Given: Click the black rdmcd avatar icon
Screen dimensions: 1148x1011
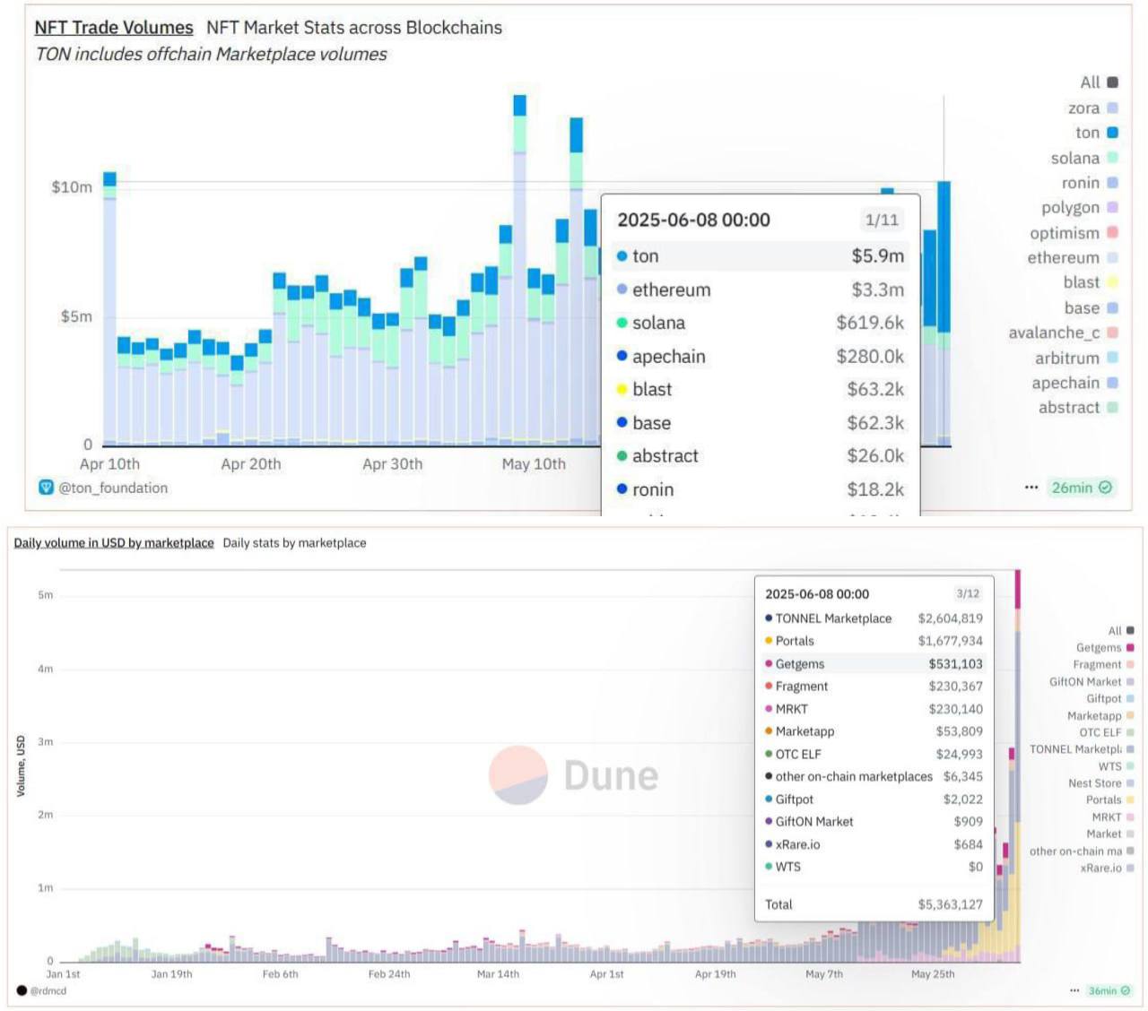Looking at the screenshot, I should (22, 990).
